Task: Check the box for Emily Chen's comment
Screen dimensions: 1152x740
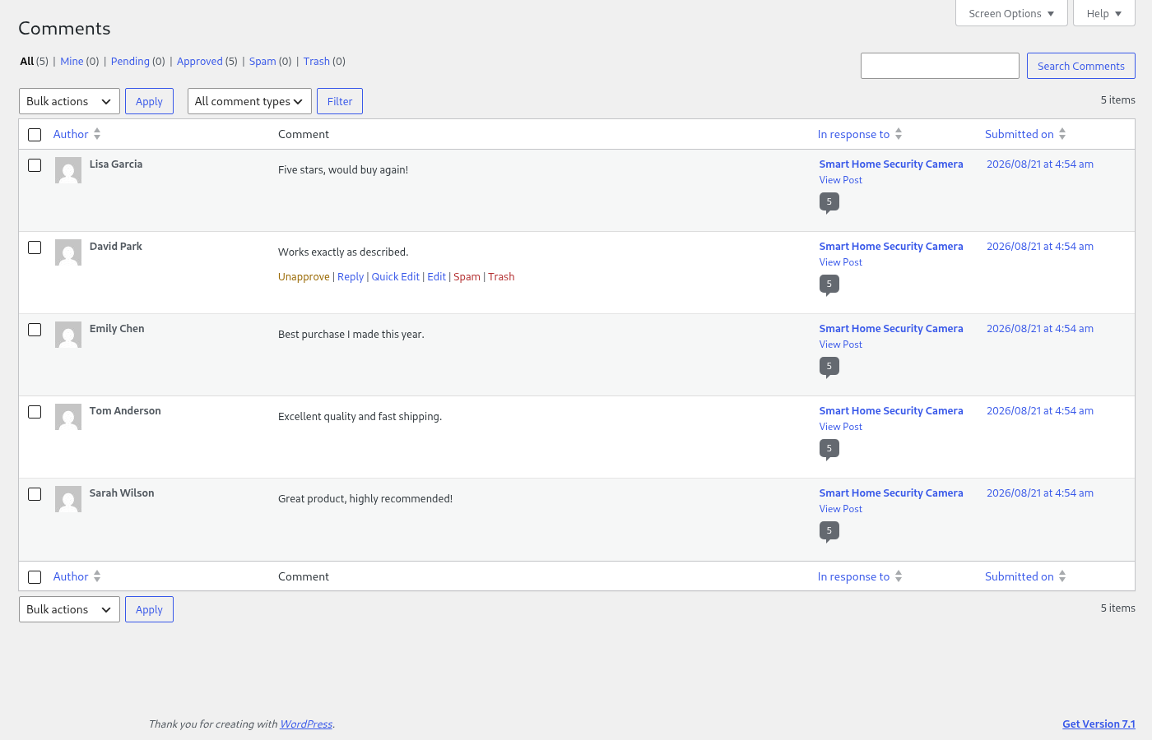Action: [35, 330]
